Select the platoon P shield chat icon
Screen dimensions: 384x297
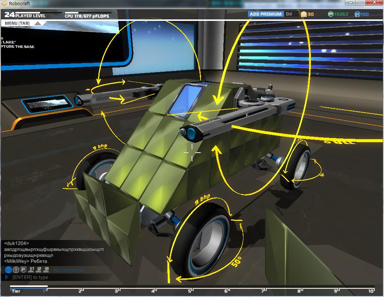(23, 270)
